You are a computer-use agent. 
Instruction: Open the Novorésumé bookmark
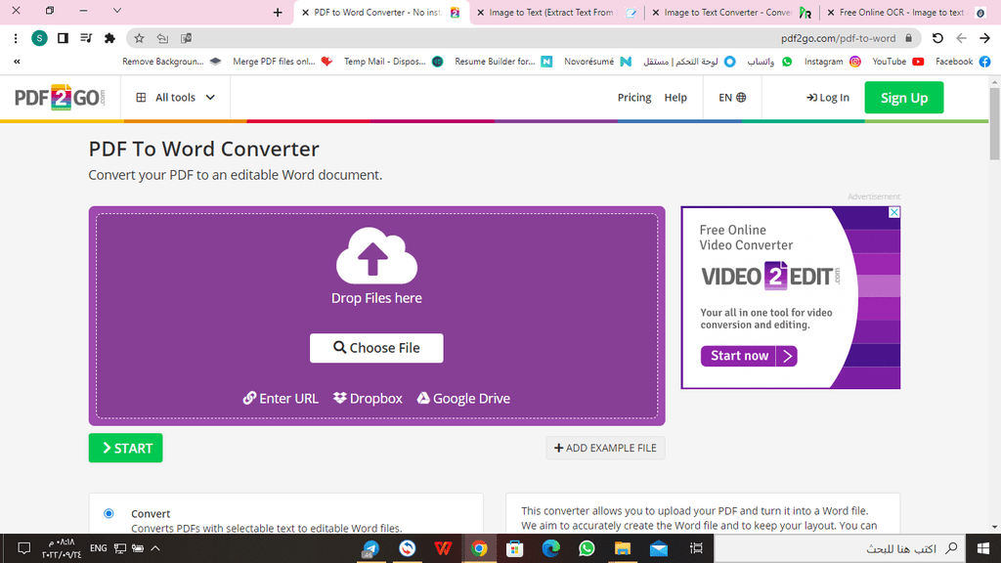pos(597,62)
